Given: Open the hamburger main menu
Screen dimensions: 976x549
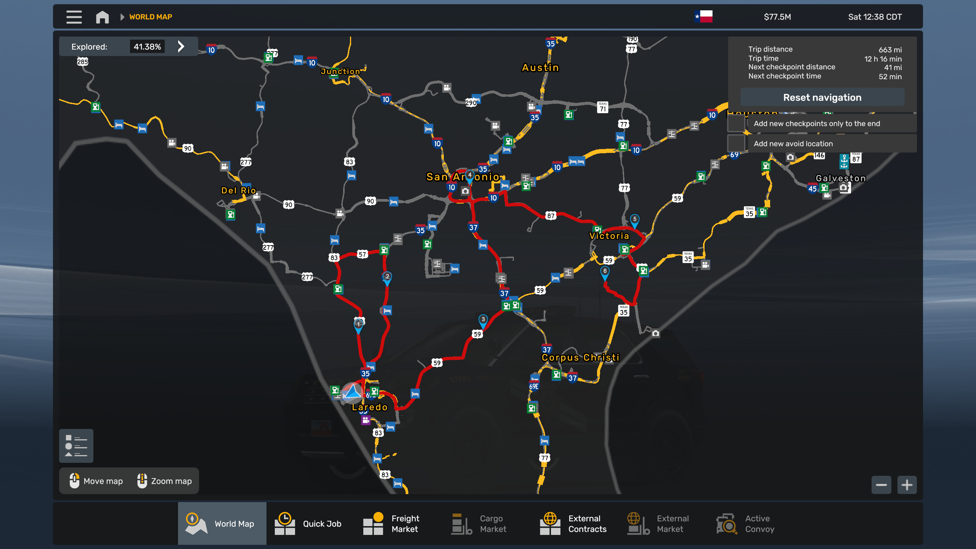Looking at the screenshot, I should 74,17.
